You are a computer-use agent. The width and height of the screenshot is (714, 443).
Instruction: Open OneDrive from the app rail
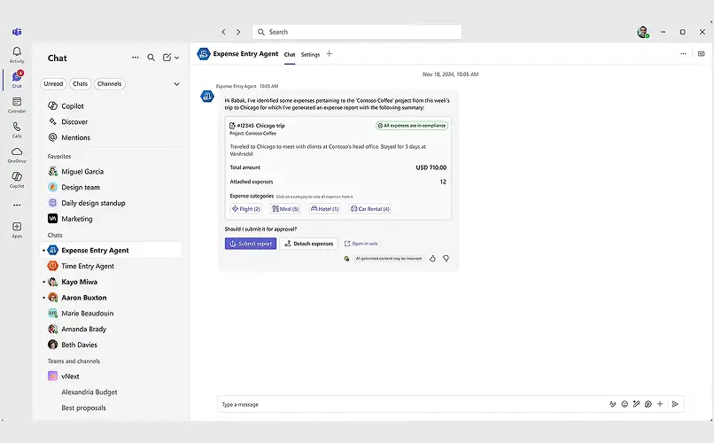16,153
